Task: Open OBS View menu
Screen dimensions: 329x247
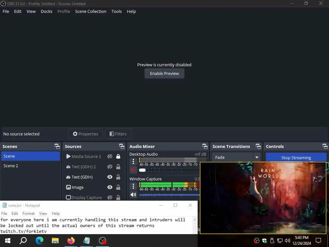Action: coord(31,11)
